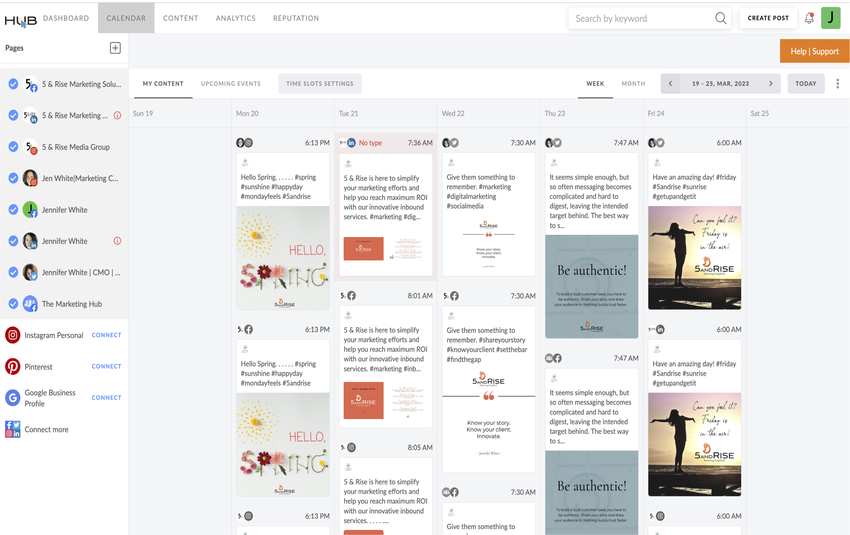850x535 pixels.
Task: Click the Sat 25 day header
Action: tap(759, 114)
